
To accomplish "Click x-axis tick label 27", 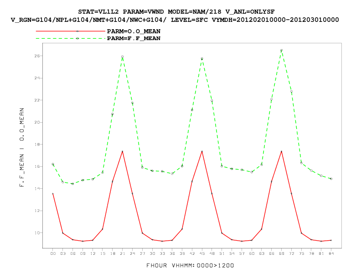I will pos(143,253).
